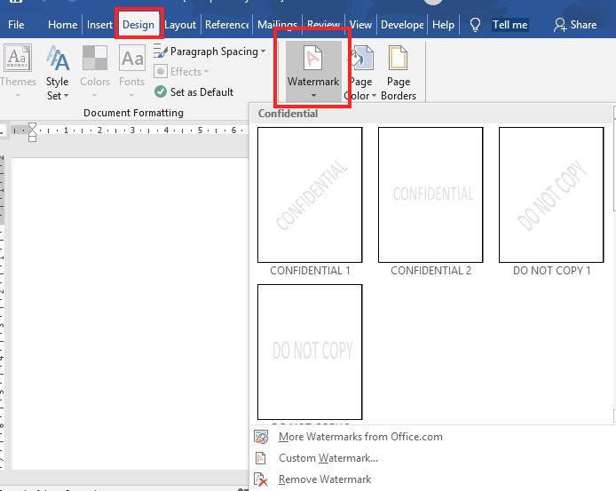616x491 pixels.
Task: Open the theme Colors palette
Action: point(95,71)
